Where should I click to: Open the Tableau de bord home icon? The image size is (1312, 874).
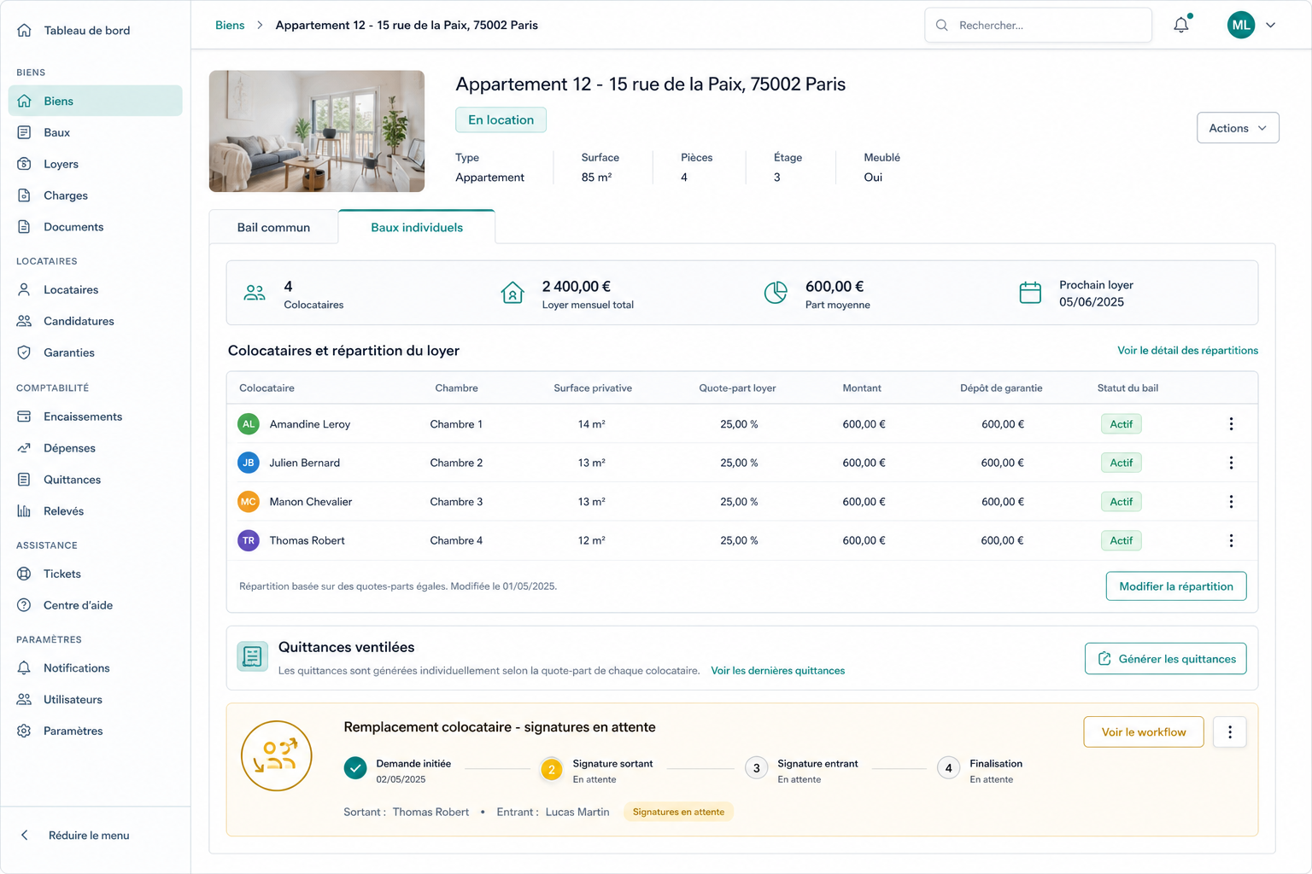click(24, 31)
